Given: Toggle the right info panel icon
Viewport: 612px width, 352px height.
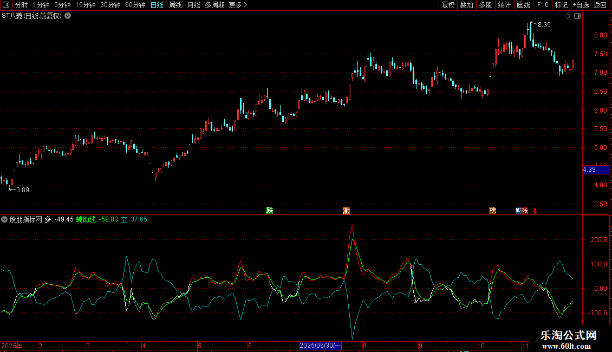Looking at the screenshot, I should click(x=577, y=16).
